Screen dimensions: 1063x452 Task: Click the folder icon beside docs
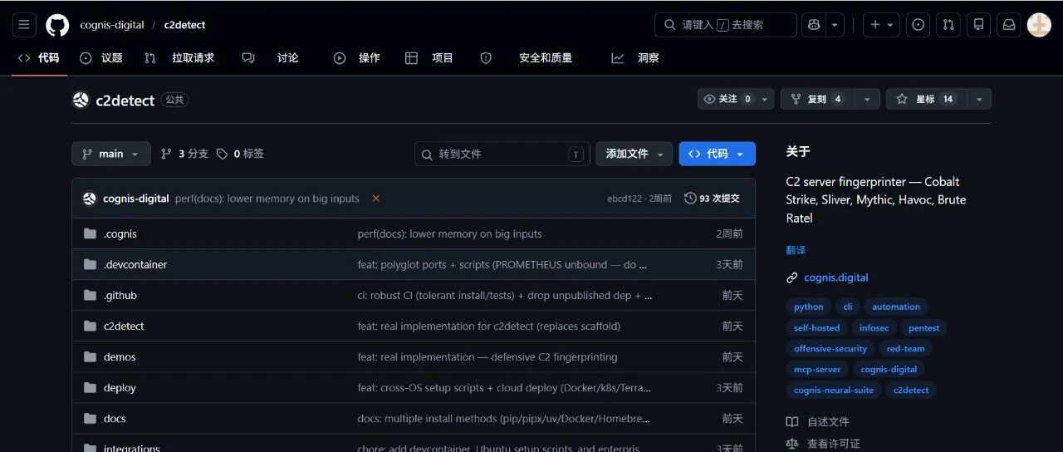point(90,419)
